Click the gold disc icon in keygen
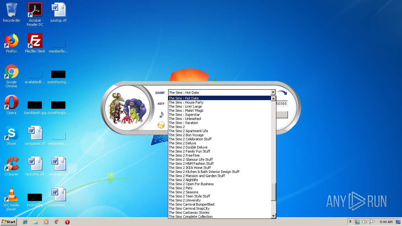The width and height of the screenshot is (402, 226). coord(161,125)
